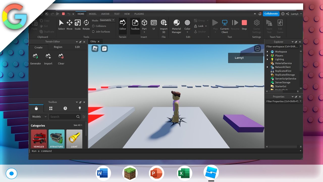Image resolution: width=323 pixels, height=182 pixels.
Task: Open the Part dropdown arrow
Action: (x=144, y=32)
